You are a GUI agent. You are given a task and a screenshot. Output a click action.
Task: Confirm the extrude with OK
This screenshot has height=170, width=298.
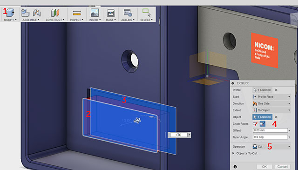point(264,167)
